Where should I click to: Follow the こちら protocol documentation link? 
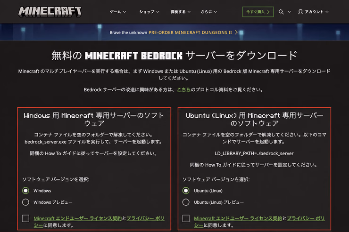183,89
